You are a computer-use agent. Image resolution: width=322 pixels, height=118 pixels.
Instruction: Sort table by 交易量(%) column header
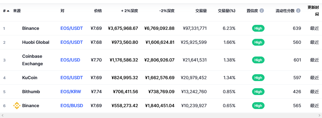click(226, 11)
